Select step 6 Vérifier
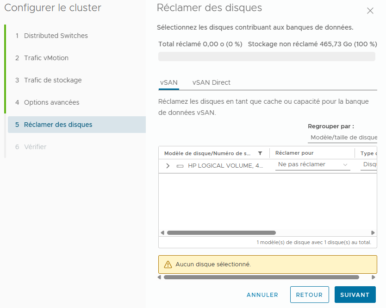 pyautogui.click(x=31, y=147)
